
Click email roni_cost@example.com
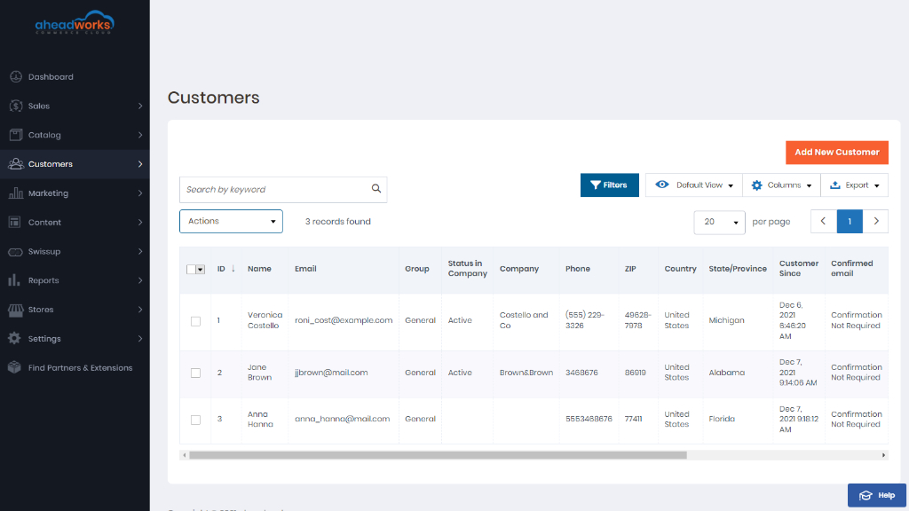tap(344, 320)
